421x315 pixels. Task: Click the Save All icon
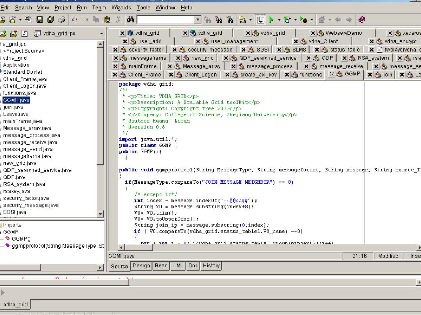(50, 20)
